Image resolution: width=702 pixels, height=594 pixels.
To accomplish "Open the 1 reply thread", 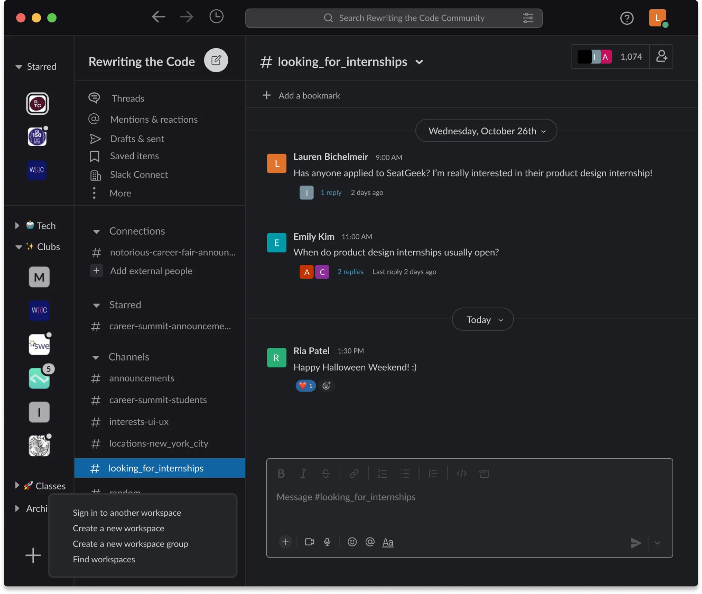I will pos(331,192).
